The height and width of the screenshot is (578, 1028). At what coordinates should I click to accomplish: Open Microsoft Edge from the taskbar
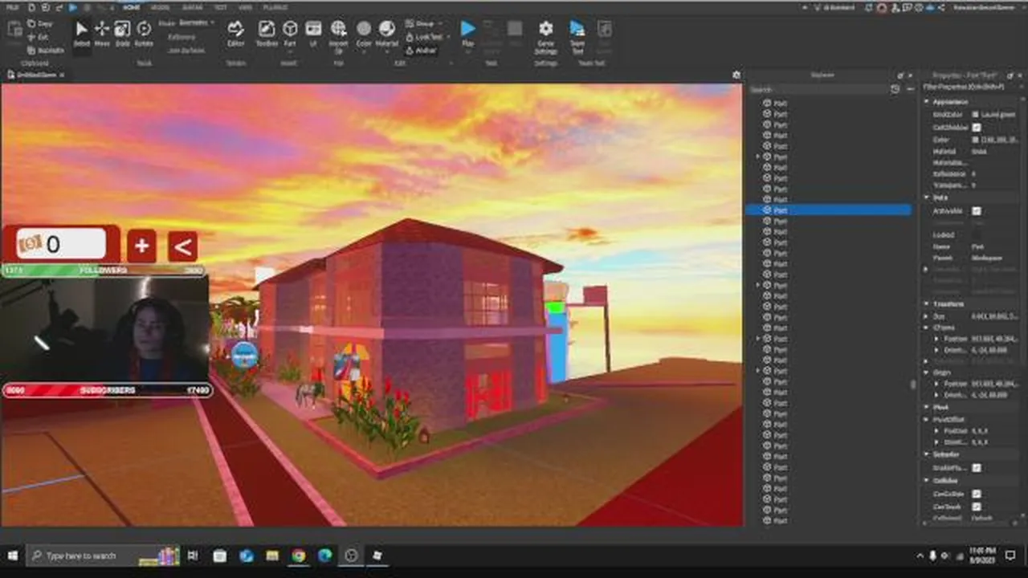click(x=324, y=556)
